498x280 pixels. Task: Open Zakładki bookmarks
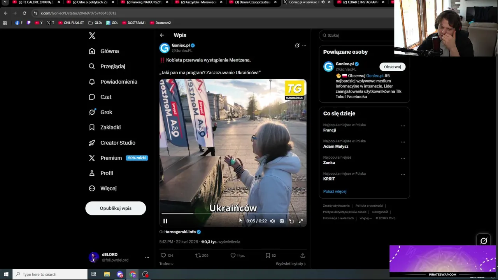[x=105, y=127]
